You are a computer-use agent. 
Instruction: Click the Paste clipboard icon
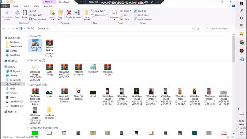tap(25, 13)
